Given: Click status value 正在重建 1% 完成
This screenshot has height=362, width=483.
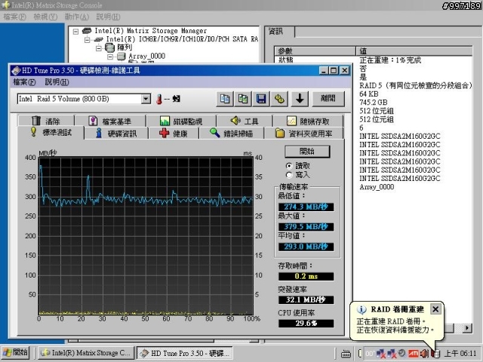Looking at the screenshot, I should 390,60.
